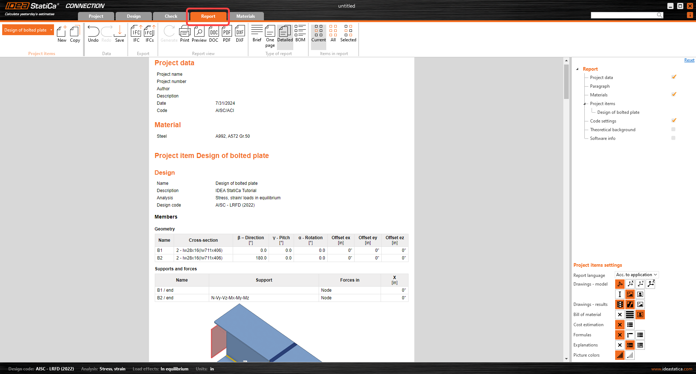Uncheck Project data in report tree
This screenshot has height=374, width=696.
[674, 77]
